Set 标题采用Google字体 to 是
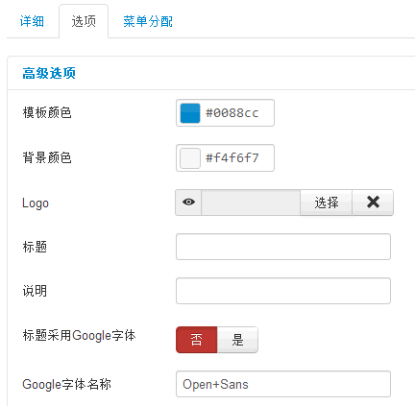 (237, 340)
